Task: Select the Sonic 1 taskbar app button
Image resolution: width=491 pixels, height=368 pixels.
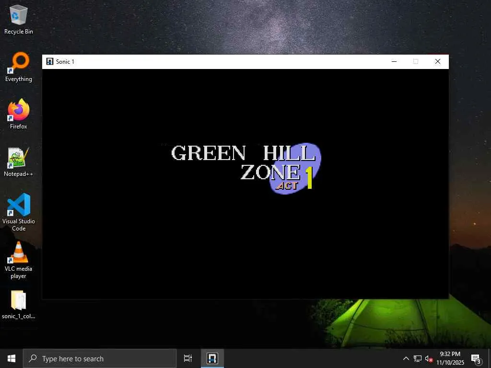Action: (x=212, y=358)
